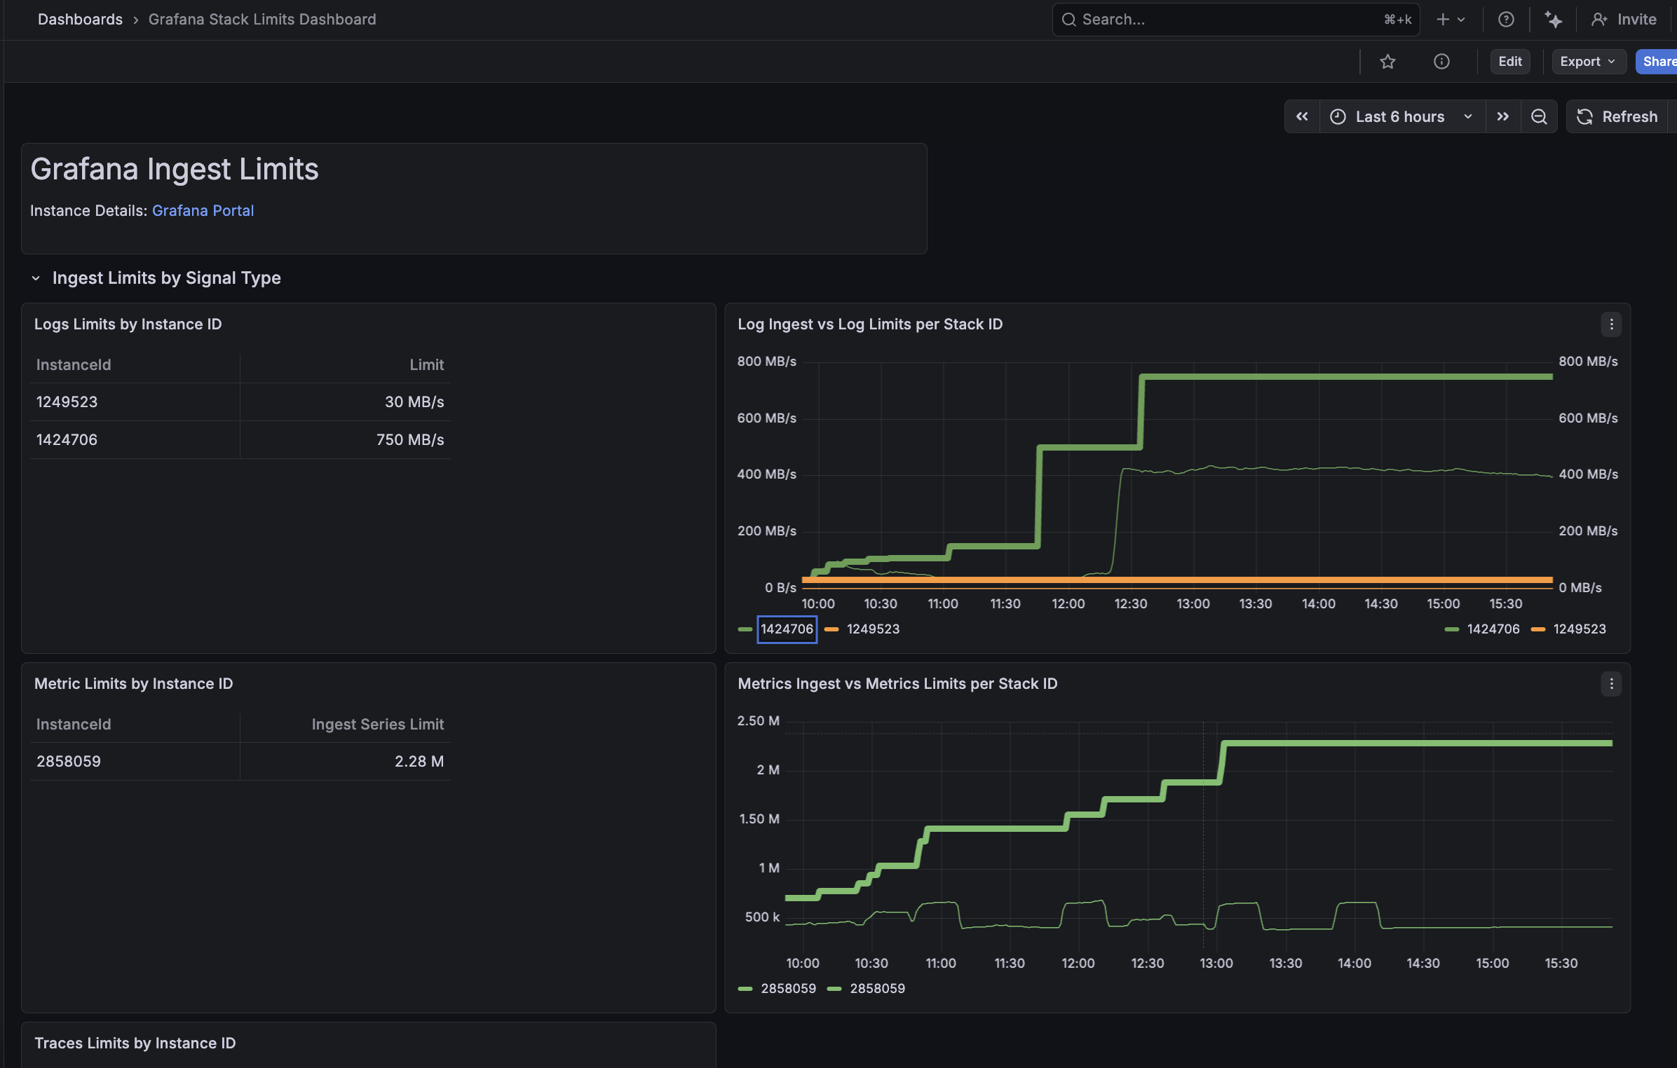Open the Grafana Portal link
Viewport: 1677px width, 1068px height.
click(203, 211)
